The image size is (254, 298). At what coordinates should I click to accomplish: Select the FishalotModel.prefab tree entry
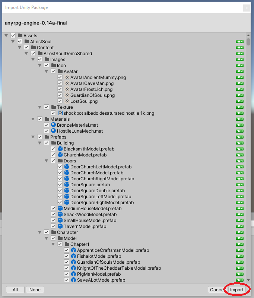(99, 256)
